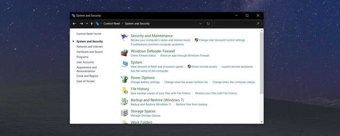Open the File History heading
Screen dimensions: 340x136
[140, 89]
